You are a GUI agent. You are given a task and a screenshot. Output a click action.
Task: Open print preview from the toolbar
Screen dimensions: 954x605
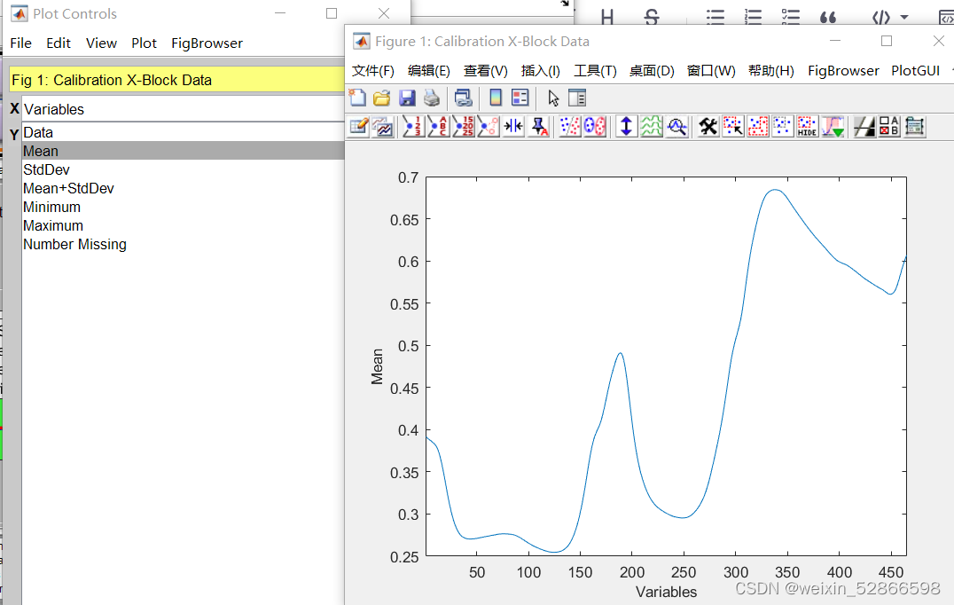462,98
